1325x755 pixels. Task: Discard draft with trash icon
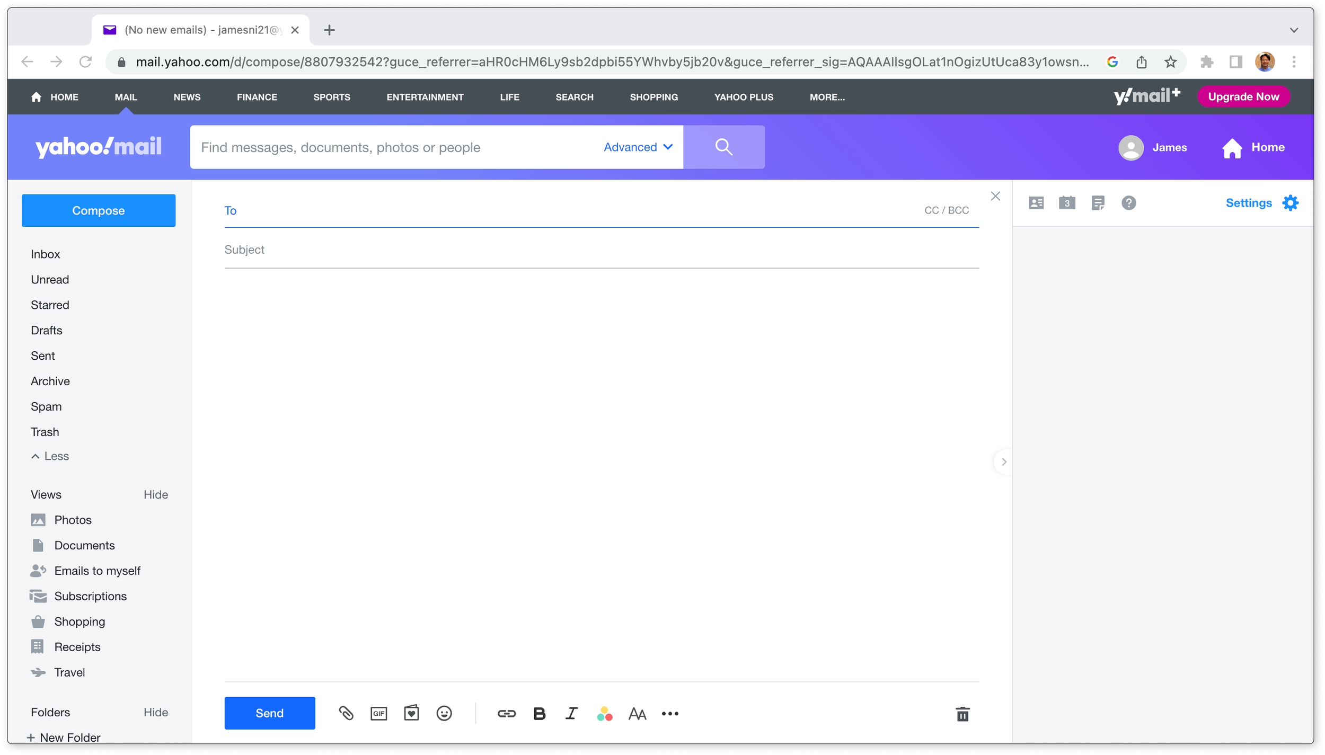962,714
